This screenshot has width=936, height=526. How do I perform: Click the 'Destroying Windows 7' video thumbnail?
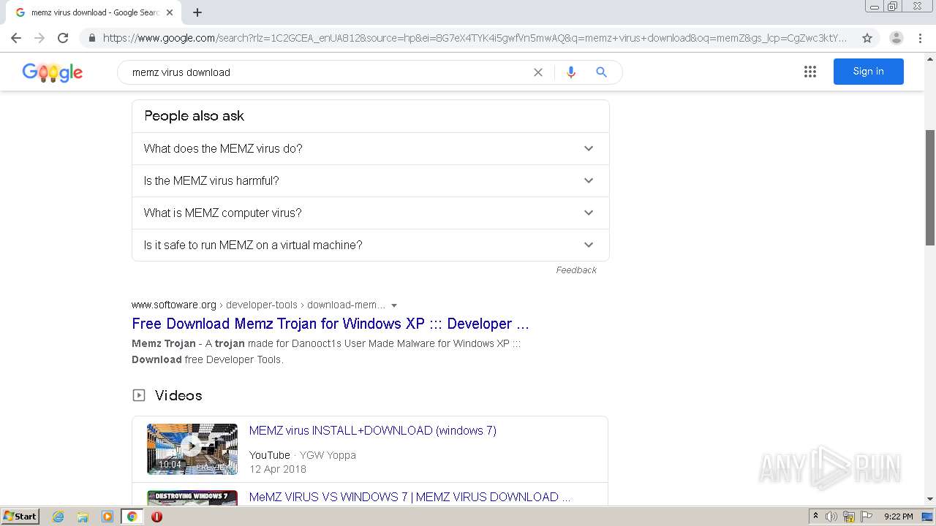click(x=192, y=498)
